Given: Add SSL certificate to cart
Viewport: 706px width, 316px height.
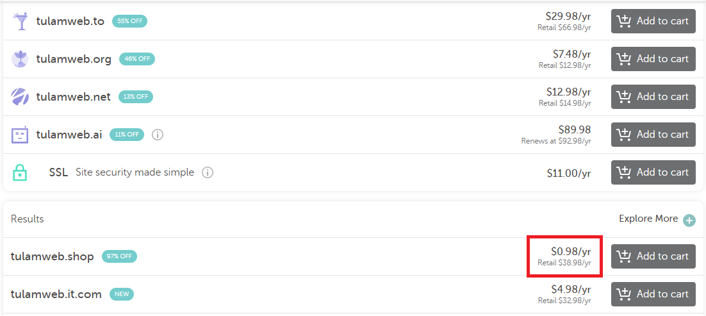Looking at the screenshot, I should [653, 172].
